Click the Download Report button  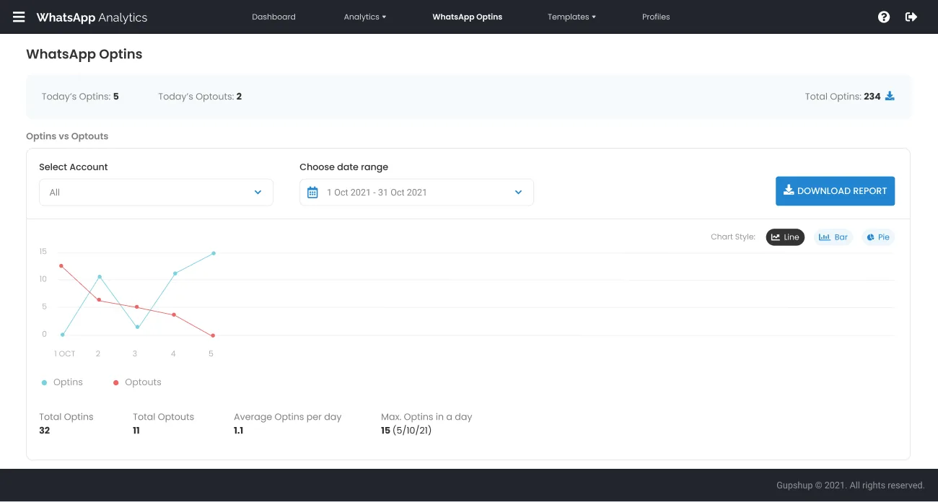tap(836, 191)
